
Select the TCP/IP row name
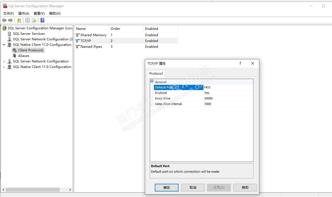(x=86, y=41)
